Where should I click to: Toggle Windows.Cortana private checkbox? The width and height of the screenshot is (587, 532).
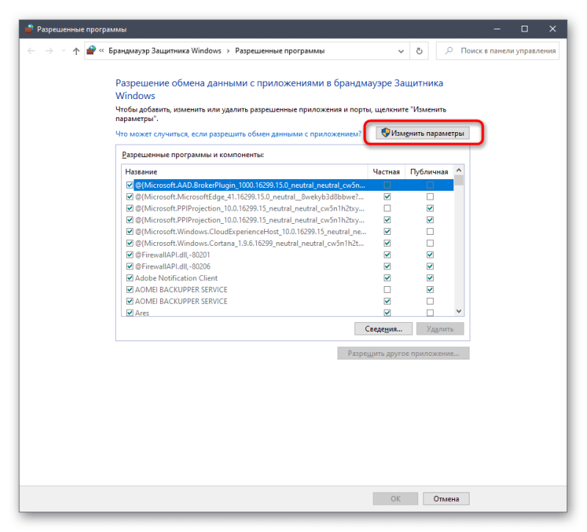pyautogui.click(x=387, y=243)
